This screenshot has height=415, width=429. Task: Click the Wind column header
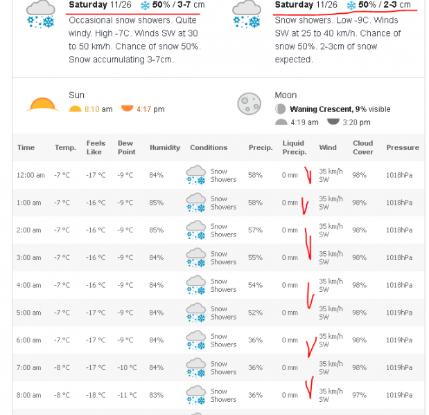point(328,147)
